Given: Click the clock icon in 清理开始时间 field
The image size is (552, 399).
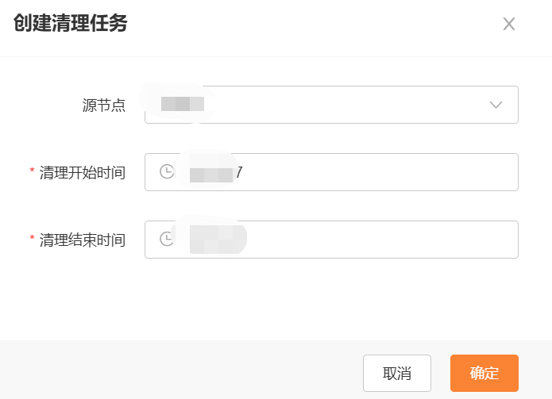Looking at the screenshot, I should point(167,172).
